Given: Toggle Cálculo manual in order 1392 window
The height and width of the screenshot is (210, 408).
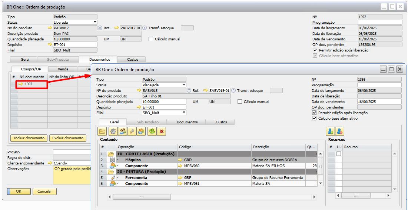Looking at the screenshot, I should tap(151, 39).
